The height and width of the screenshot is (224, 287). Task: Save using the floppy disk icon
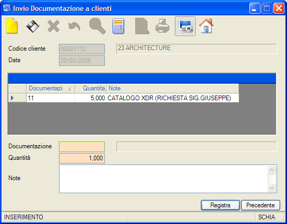tap(33, 27)
